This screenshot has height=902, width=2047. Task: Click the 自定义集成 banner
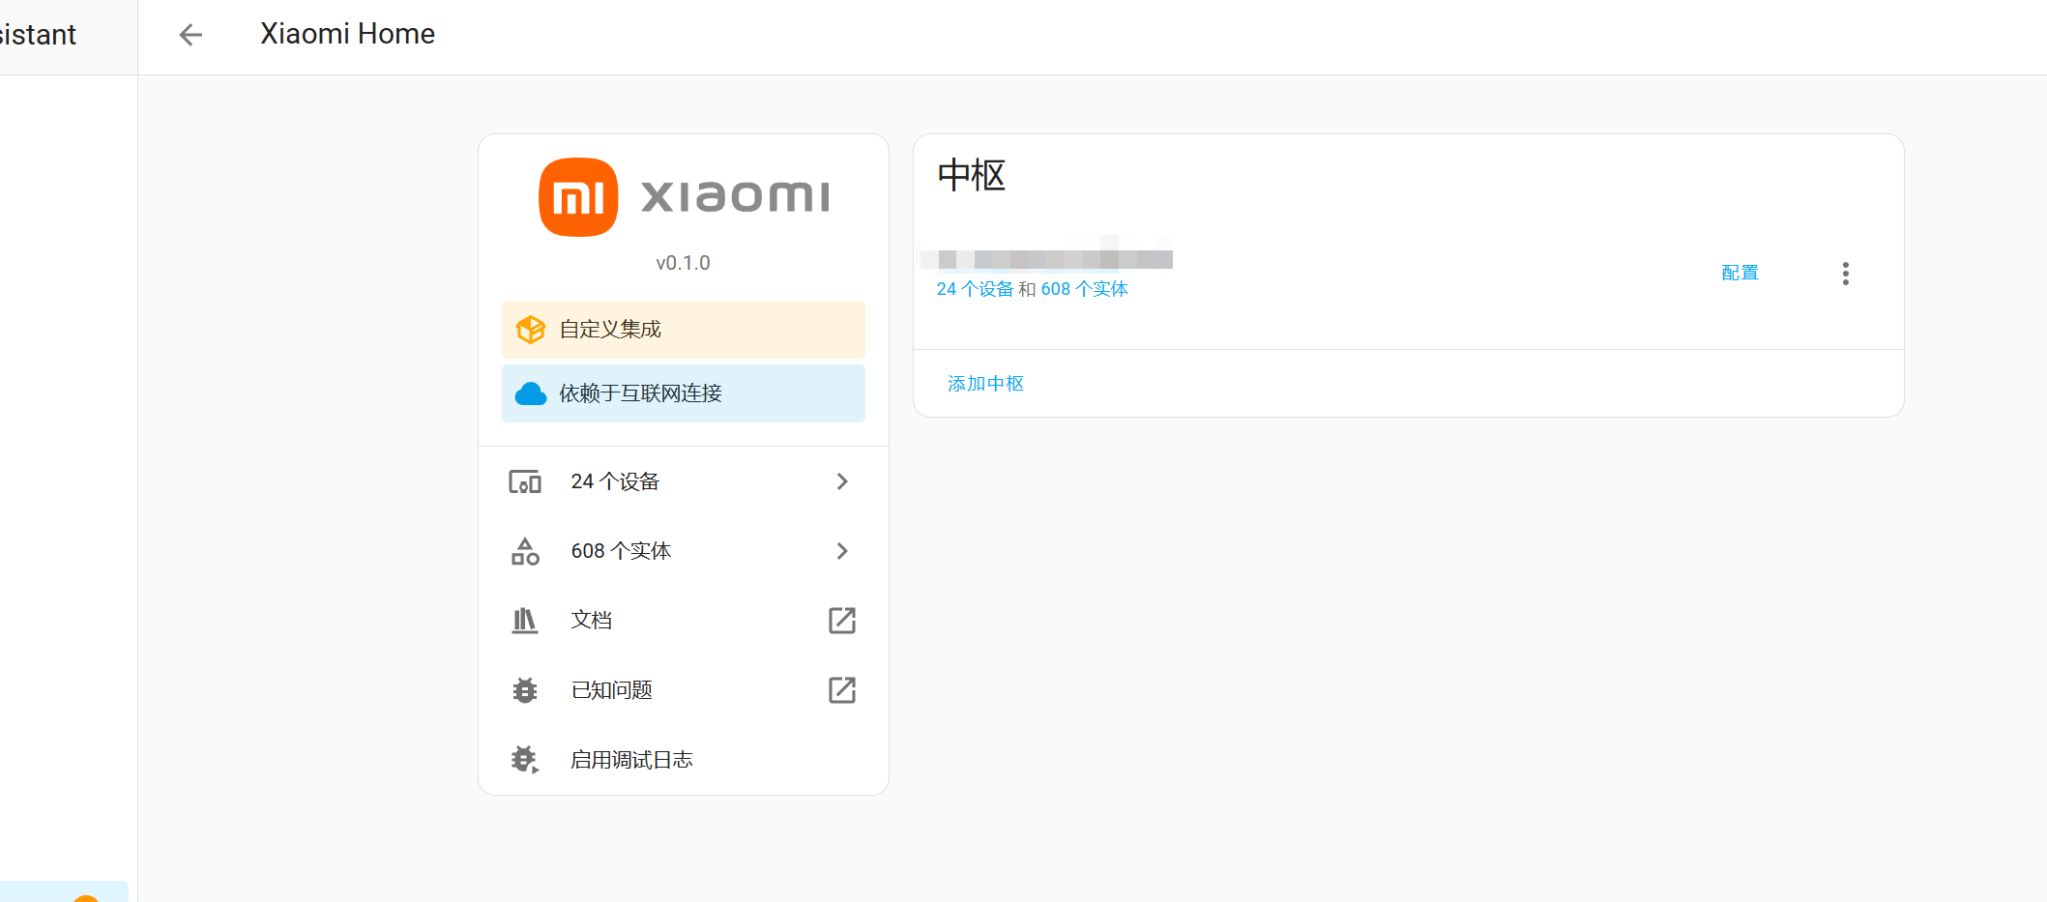coord(684,330)
